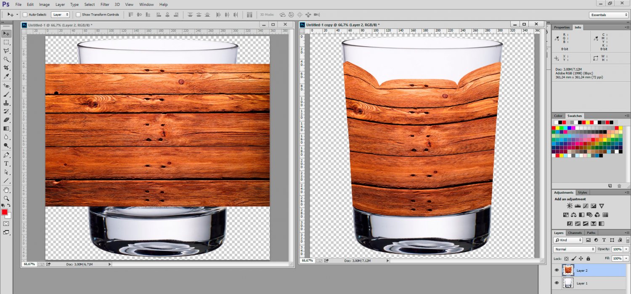This screenshot has height=294, width=631.
Task: Click the red foreground color swatch
Action: coord(5,213)
